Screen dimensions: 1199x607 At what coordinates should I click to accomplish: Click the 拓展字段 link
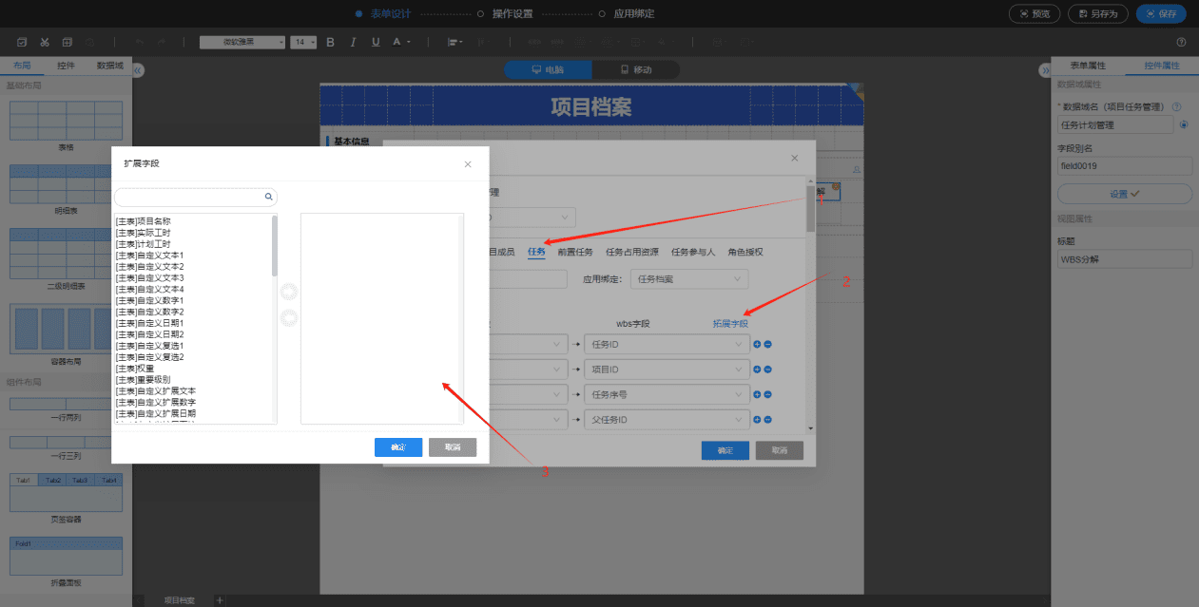pyautogui.click(x=730, y=324)
